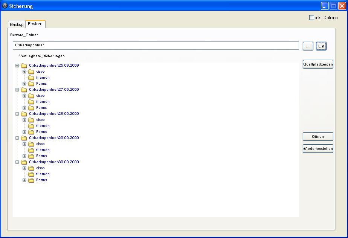Click folder icon of C:\backupordner\28.09.2009
348x238 pixels.
coord(24,114)
